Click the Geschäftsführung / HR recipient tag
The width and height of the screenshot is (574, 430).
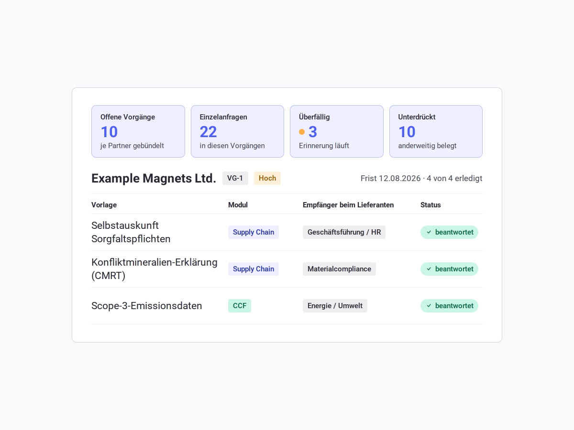tap(344, 232)
